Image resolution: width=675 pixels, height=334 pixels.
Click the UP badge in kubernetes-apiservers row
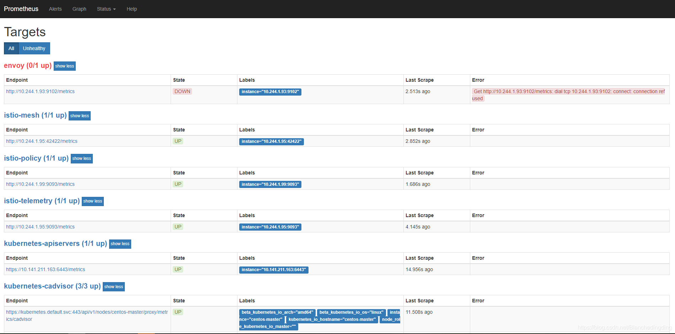tap(178, 269)
